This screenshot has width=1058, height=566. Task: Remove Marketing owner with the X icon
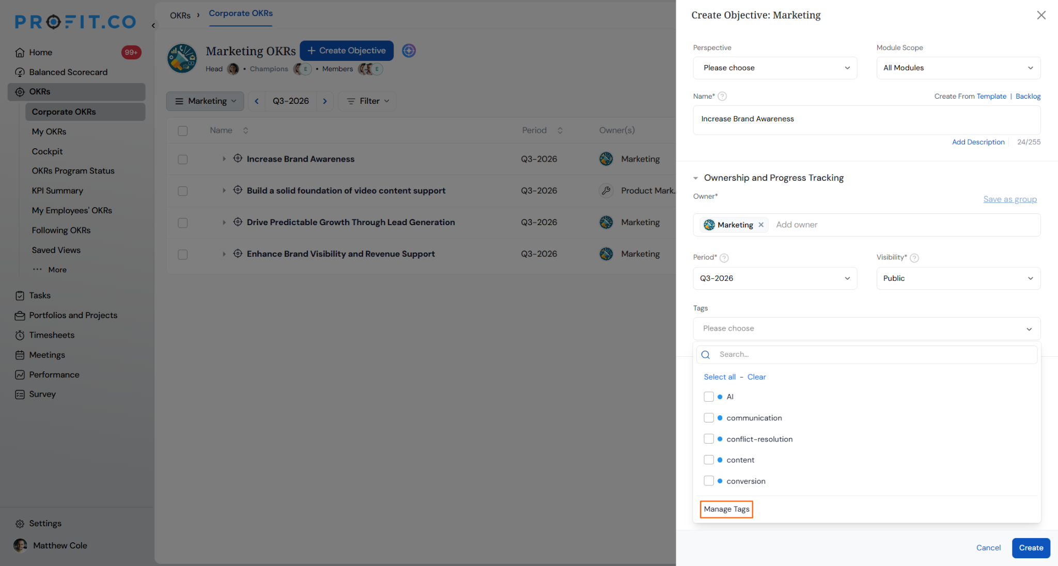pyautogui.click(x=761, y=225)
